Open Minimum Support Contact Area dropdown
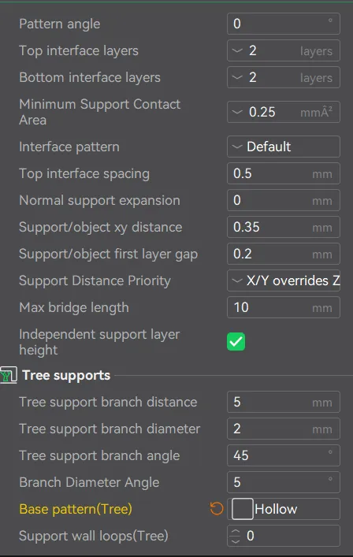Image resolution: width=353 pixels, height=557 pixels. 284,112
